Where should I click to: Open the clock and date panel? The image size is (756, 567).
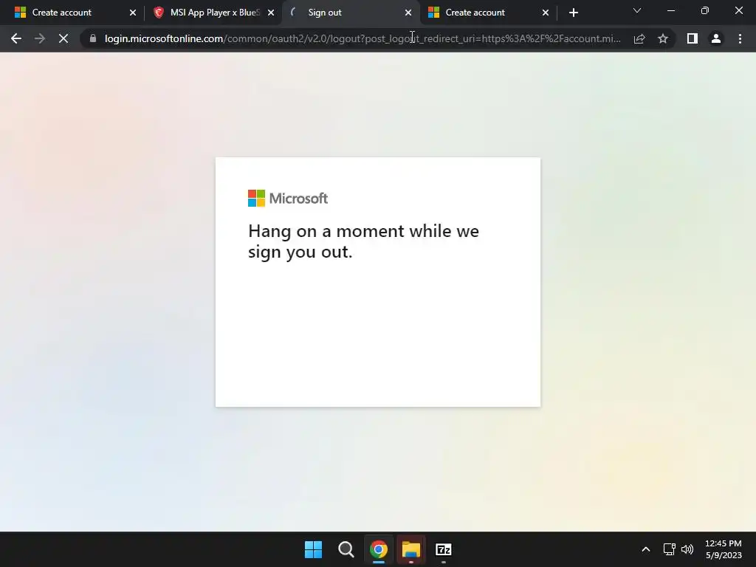pyautogui.click(x=724, y=549)
